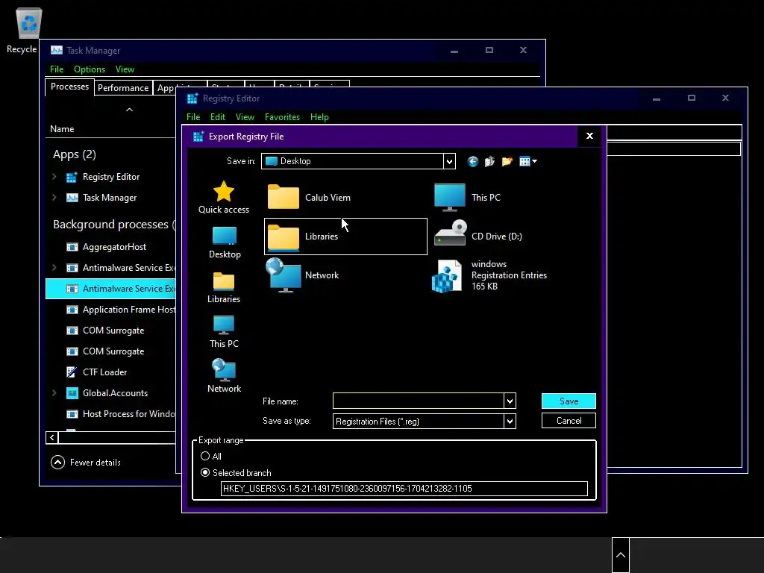Viewport: 764px width, 573px height.
Task: Click the Save button
Action: (x=569, y=401)
